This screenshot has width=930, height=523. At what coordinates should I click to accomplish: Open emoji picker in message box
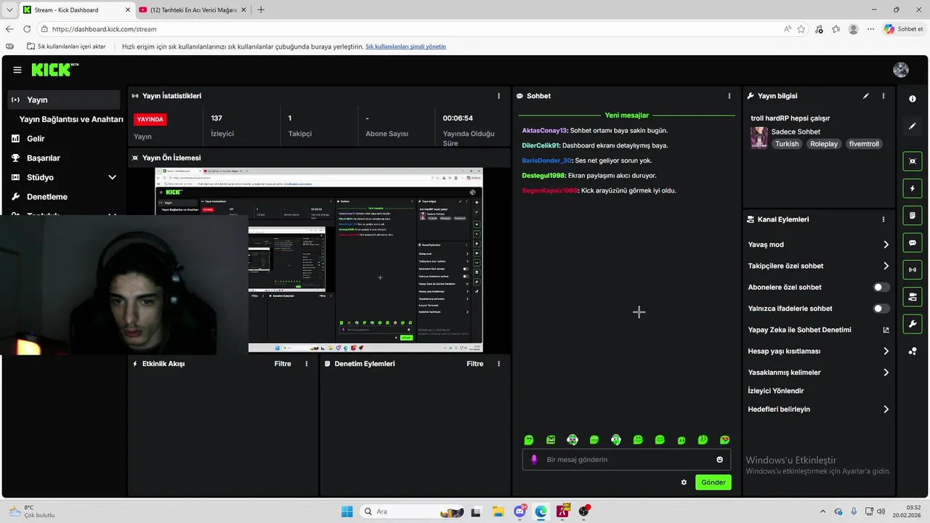point(720,460)
